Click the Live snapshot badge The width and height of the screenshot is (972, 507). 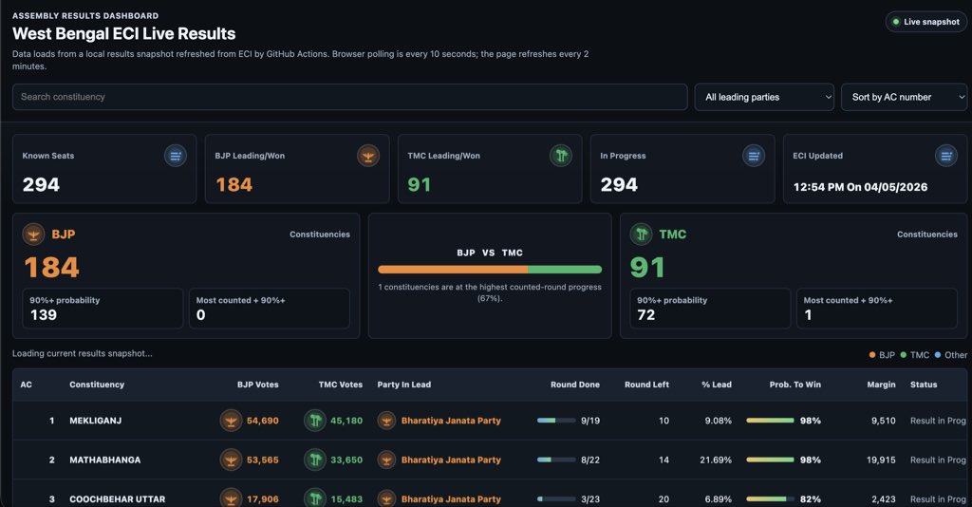926,22
